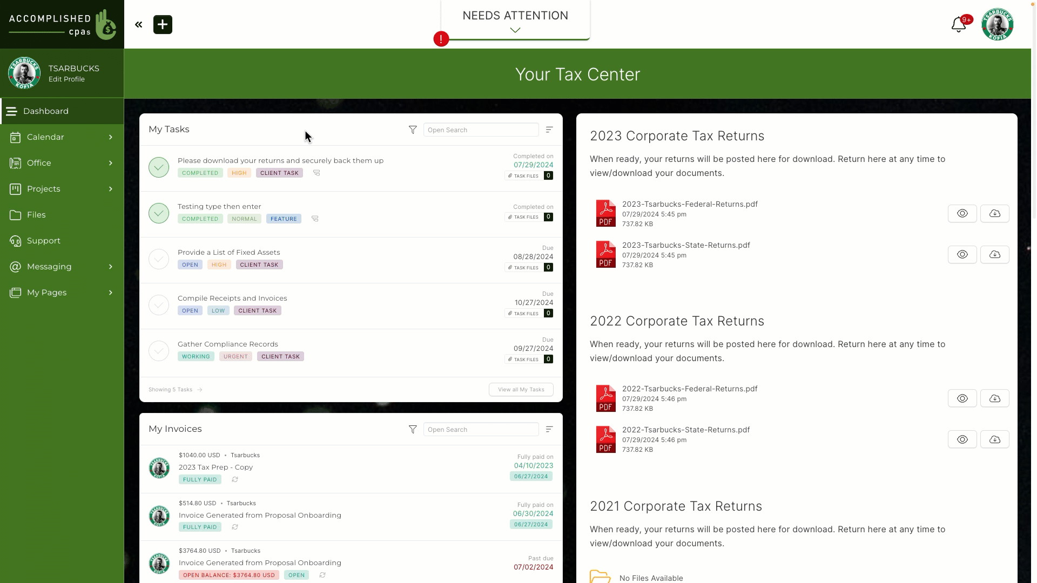The width and height of the screenshot is (1037, 583).
Task: View all My Tasks link
Action: (521, 389)
